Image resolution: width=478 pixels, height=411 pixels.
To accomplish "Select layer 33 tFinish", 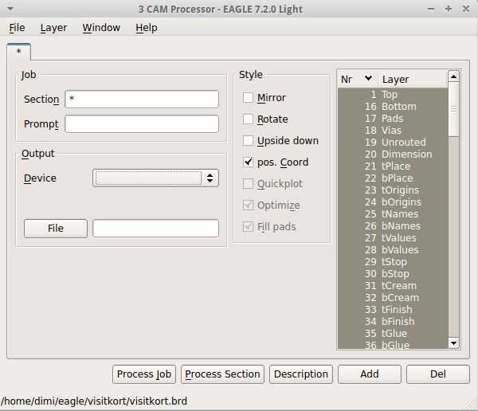I will point(393,310).
